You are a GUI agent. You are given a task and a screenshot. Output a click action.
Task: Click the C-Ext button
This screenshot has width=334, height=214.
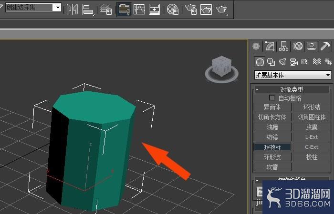[312, 147]
